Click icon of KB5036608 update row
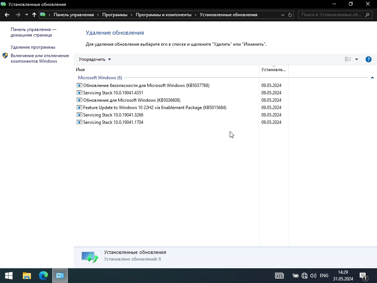The image size is (377, 283). [80, 100]
